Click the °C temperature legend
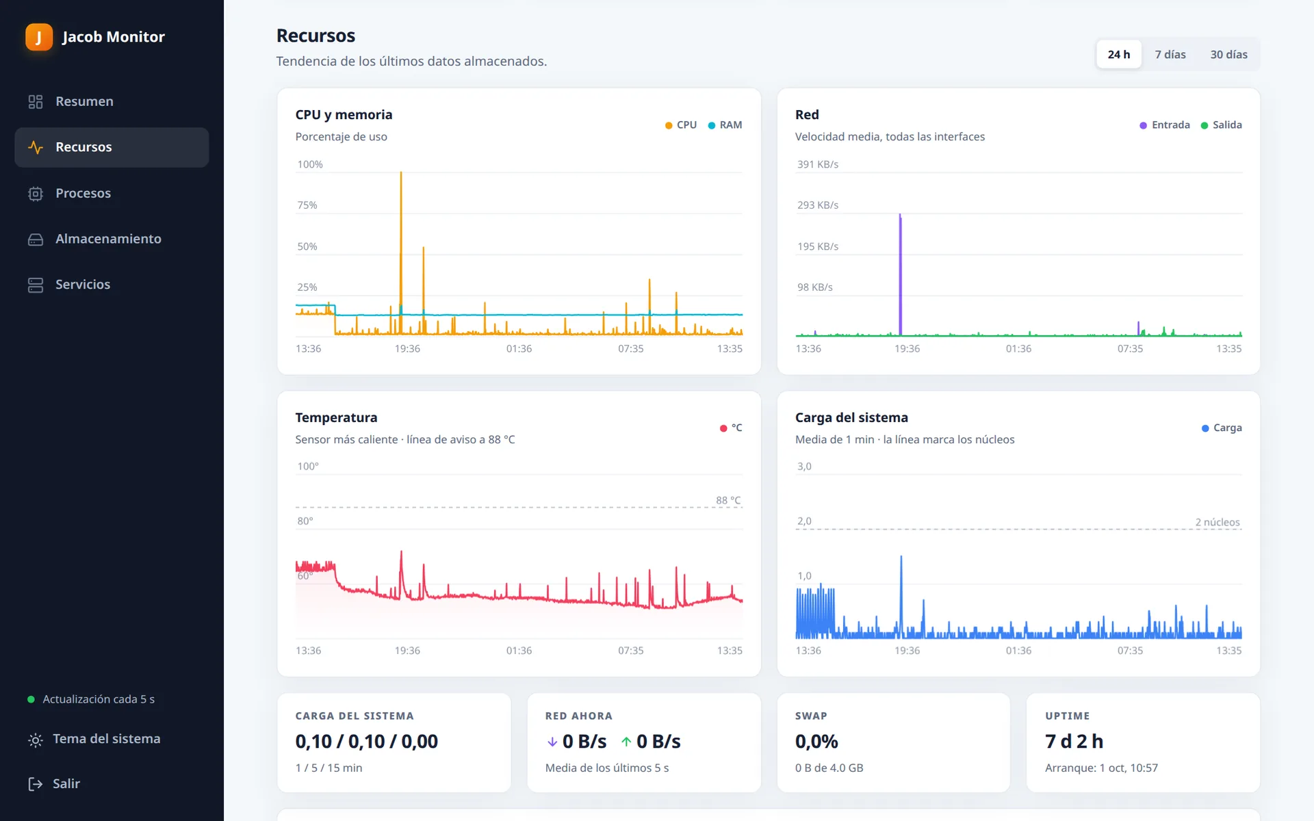The height and width of the screenshot is (821, 1314). pyautogui.click(x=731, y=428)
